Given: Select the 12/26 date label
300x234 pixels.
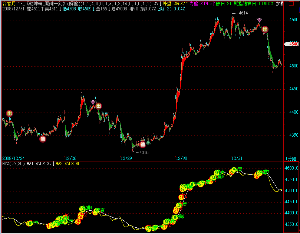Looking at the screenshot, I should pyautogui.click(x=70, y=158).
